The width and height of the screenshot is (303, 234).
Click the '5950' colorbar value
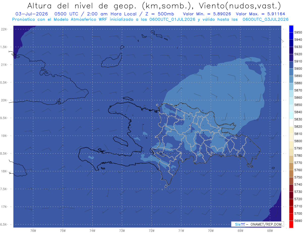[298, 32]
